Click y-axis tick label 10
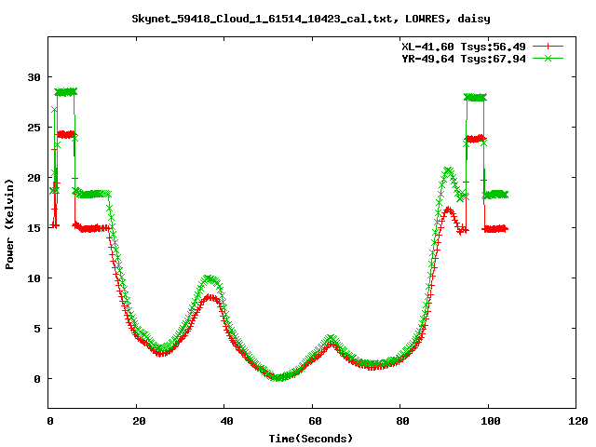This screenshot has width=596, height=447. [x=34, y=278]
